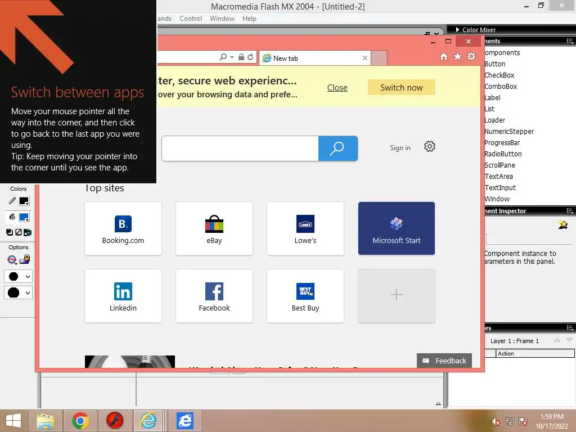Click into the web search box
This screenshot has height=432, width=576.
[x=240, y=148]
